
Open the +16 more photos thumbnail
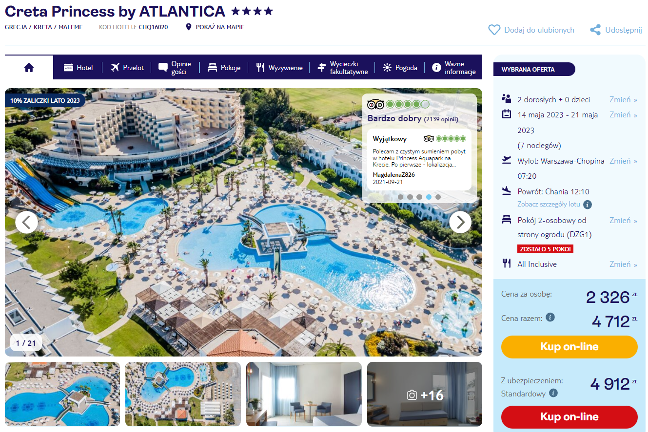tap(425, 394)
